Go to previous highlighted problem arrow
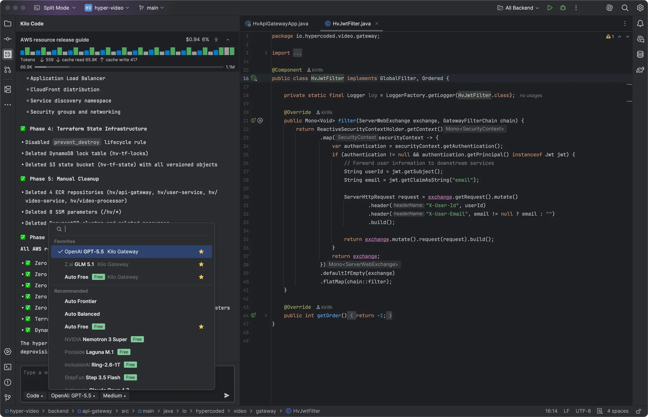Viewport: 648px width, 417px height. point(620,37)
